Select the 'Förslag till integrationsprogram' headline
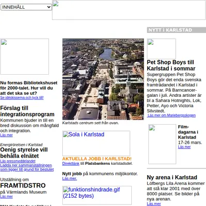Image resolution: width=206 pixels, height=206 pixels. pos(27,111)
